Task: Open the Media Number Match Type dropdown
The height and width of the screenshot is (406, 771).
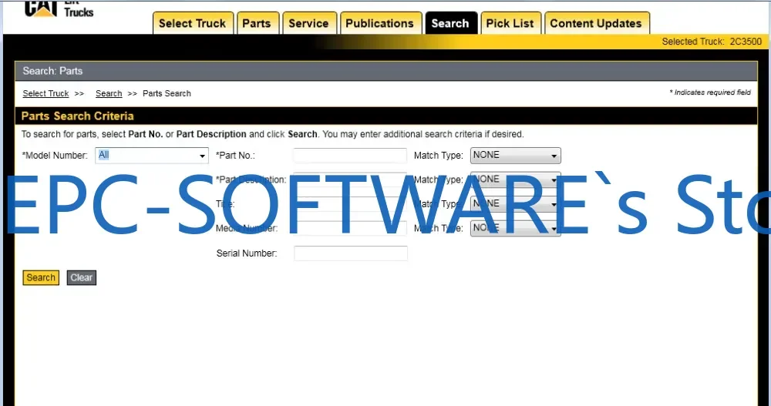Action: (x=515, y=229)
